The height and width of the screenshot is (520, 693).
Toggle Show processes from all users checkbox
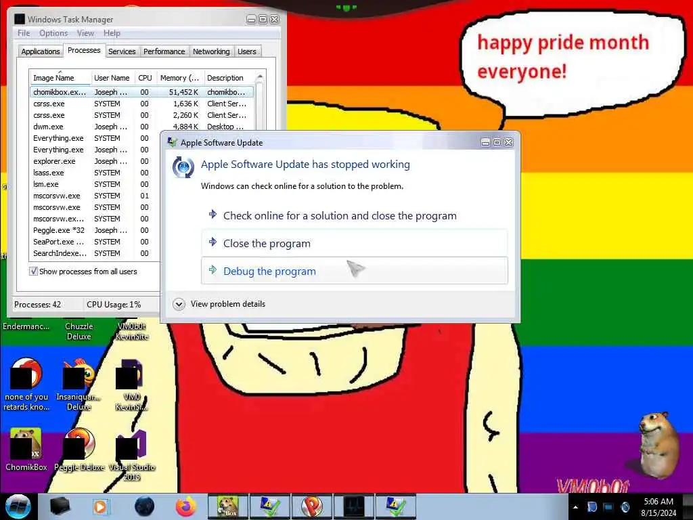(33, 272)
